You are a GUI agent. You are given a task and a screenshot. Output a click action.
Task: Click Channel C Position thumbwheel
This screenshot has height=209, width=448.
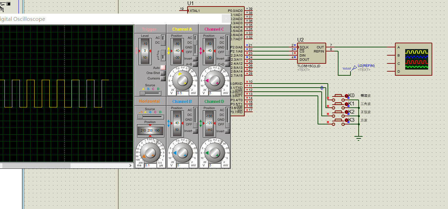pos(209,51)
